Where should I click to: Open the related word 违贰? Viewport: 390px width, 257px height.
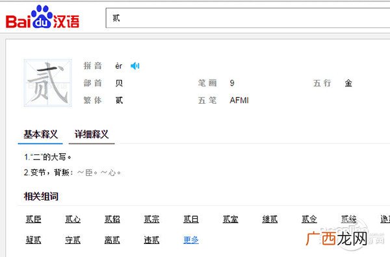(x=151, y=240)
